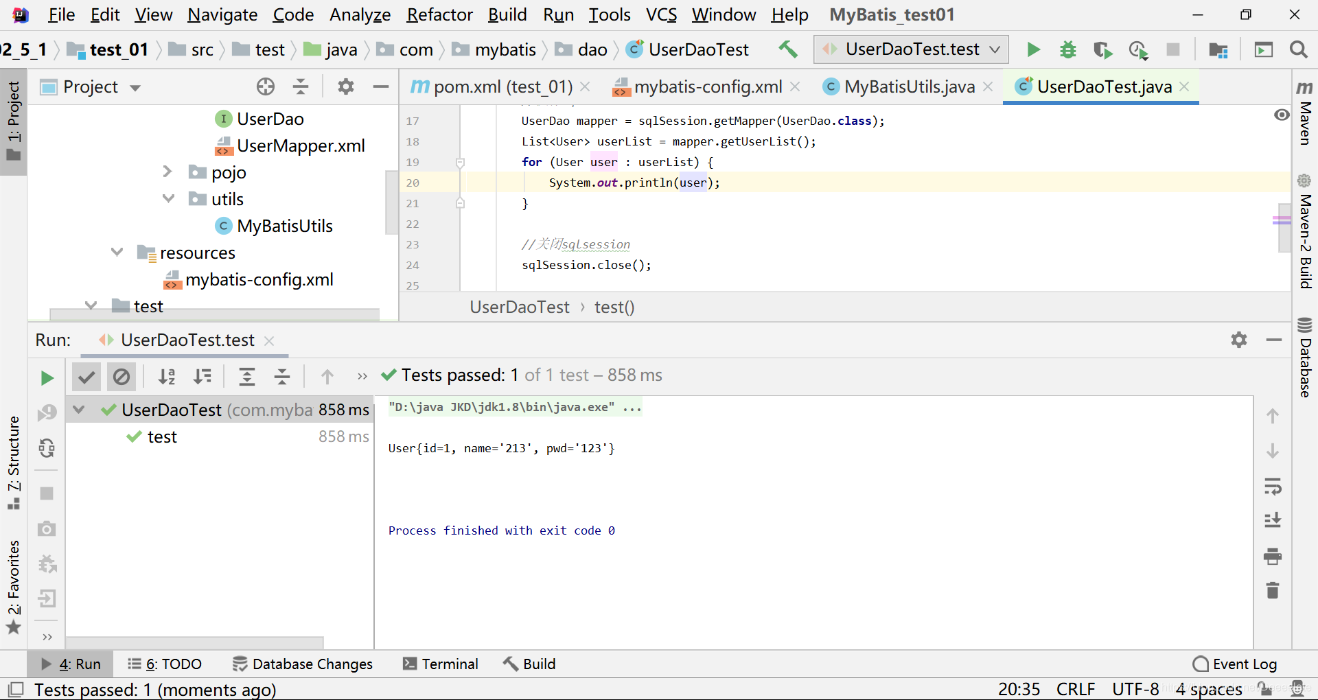Open Project panel settings gear
This screenshot has width=1318, height=700.
(346, 86)
